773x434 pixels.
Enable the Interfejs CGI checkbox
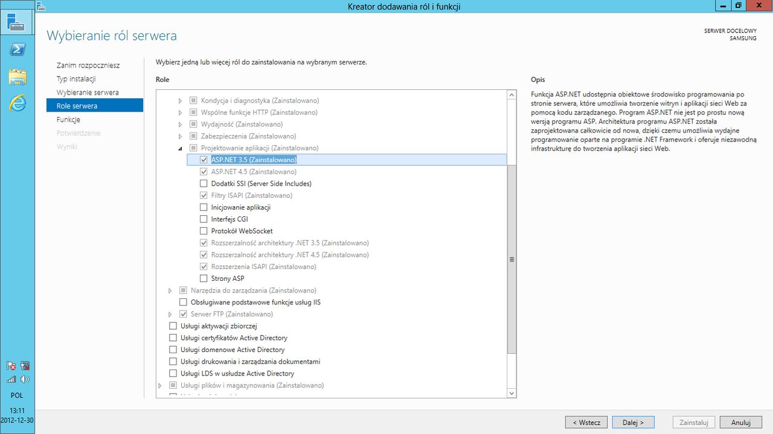click(x=204, y=219)
